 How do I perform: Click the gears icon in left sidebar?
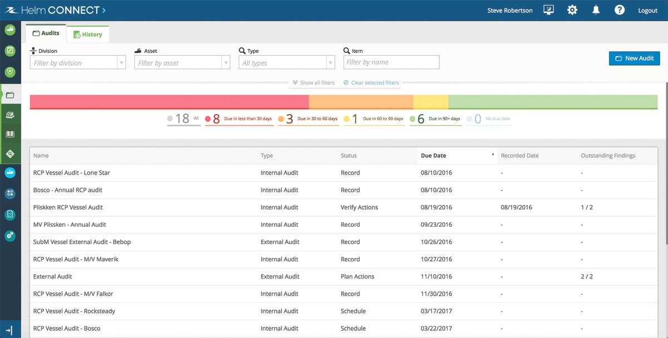(x=10, y=235)
